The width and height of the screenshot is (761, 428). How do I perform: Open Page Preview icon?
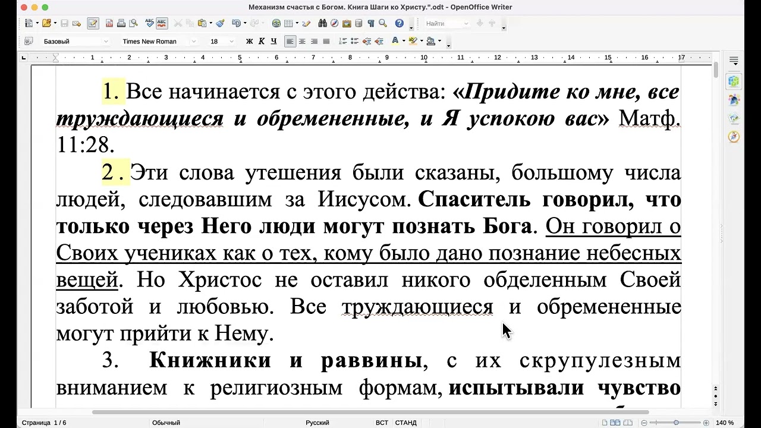tap(133, 24)
